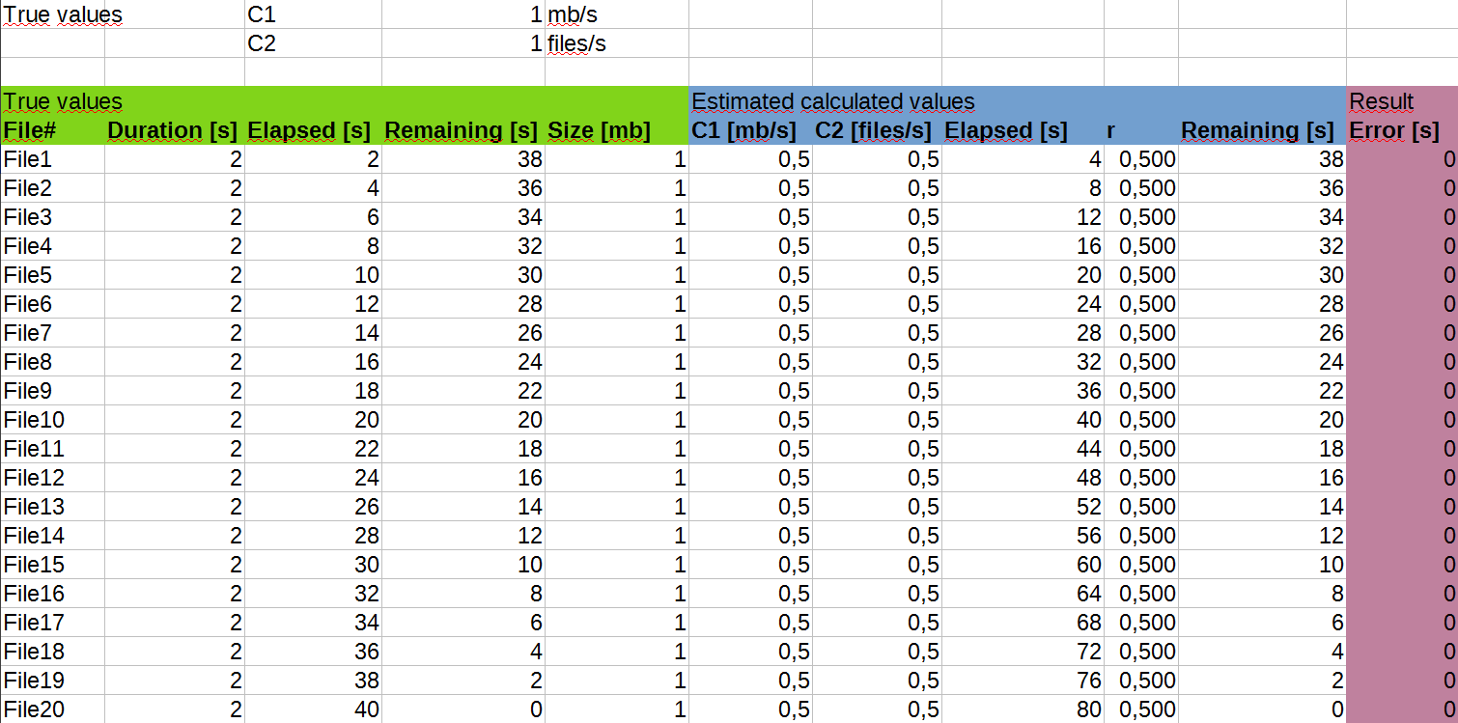Select the File2 cell
Screen dimensions: 1458x723
53,188
